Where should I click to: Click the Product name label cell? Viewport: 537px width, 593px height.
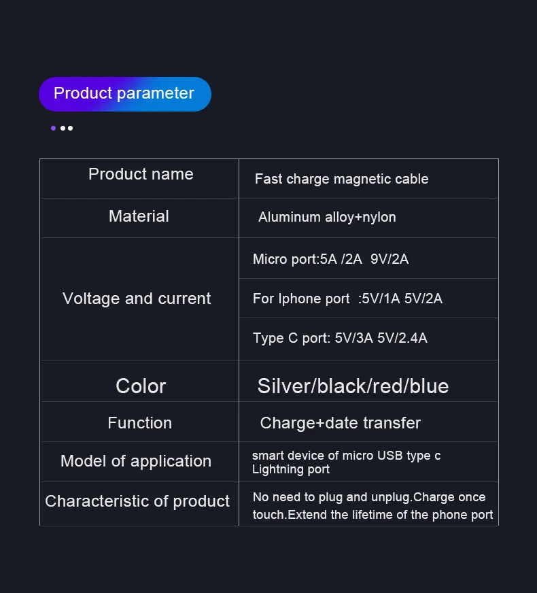point(141,174)
